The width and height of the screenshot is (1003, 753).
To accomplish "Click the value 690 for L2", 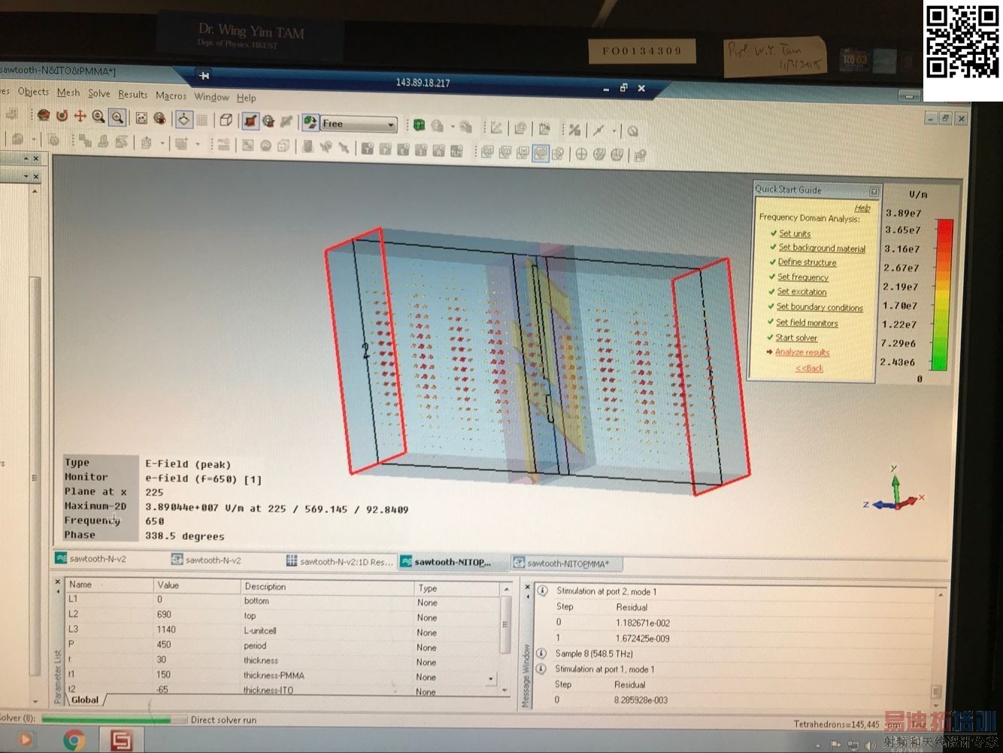I will coord(164,615).
